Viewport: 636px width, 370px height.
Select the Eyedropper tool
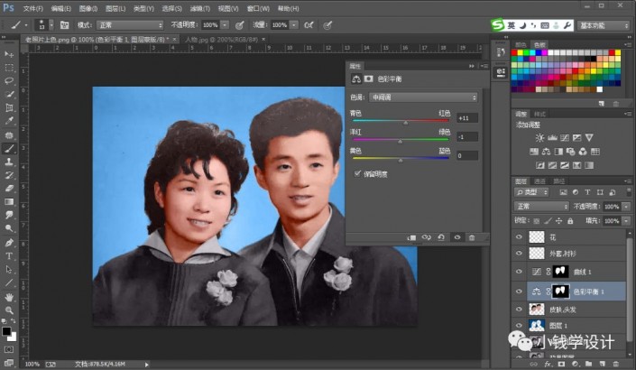pyautogui.click(x=9, y=121)
